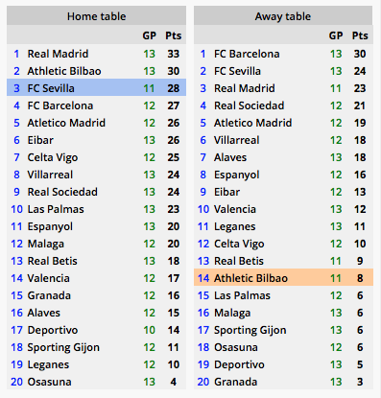The height and width of the screenshot is (398, 381).
Task: Open Real Madrid in the Home table
Action: click(x=58, y=54)
